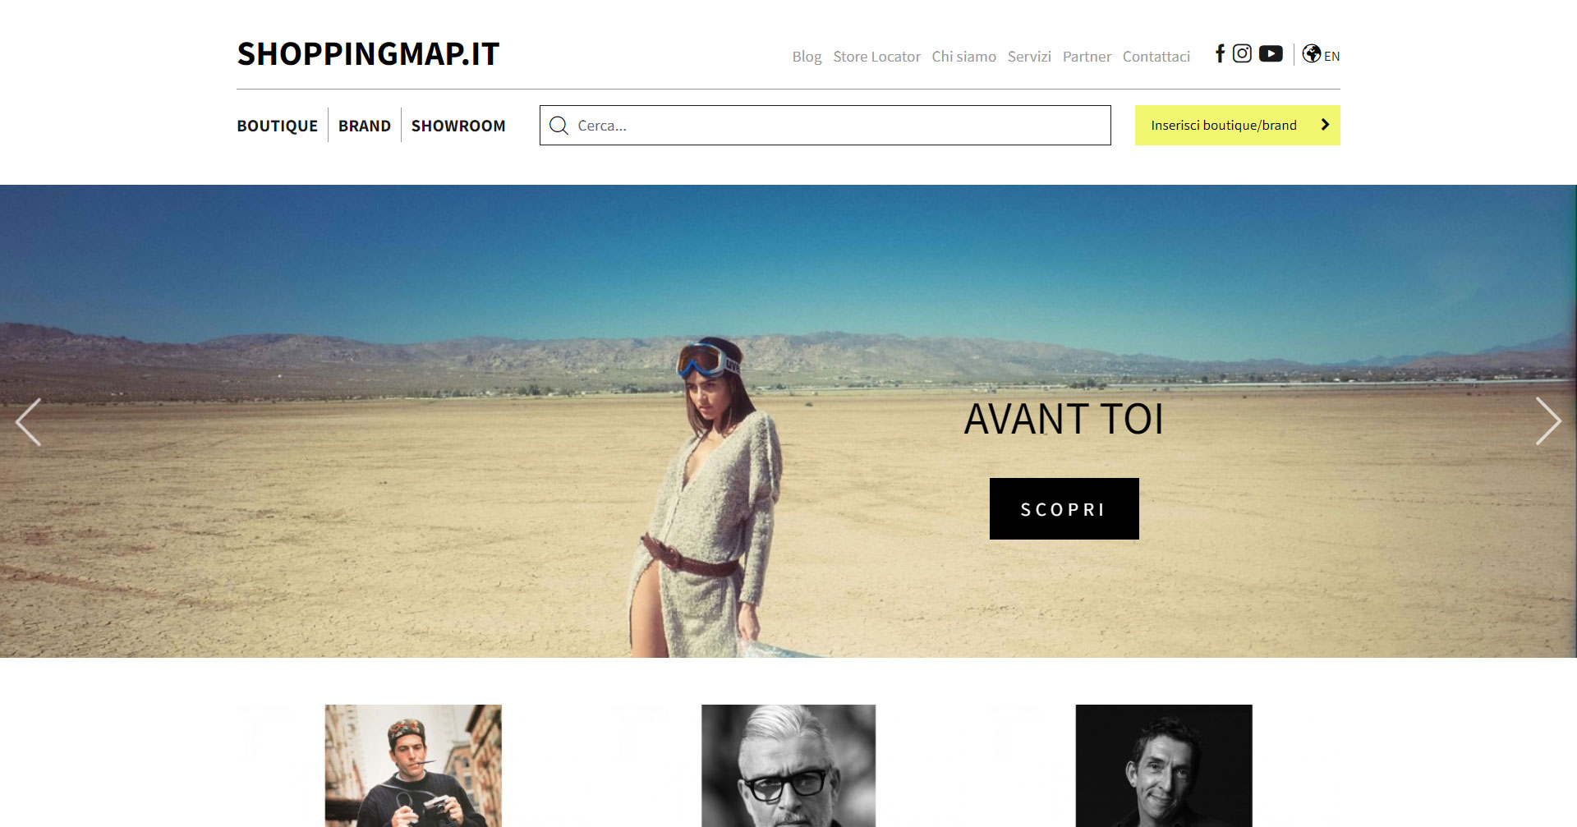The height and width of the screenshot is (827, 1577).
Task: Click the SHOPPINGMAP.IT logo
Action: (x=368, y=54)
